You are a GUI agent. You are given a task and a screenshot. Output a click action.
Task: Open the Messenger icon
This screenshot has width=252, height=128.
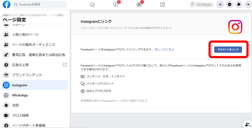pyautogui.click(x=230, y=5)
